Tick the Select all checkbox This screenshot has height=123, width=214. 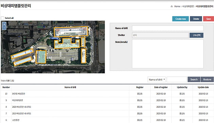2,18
